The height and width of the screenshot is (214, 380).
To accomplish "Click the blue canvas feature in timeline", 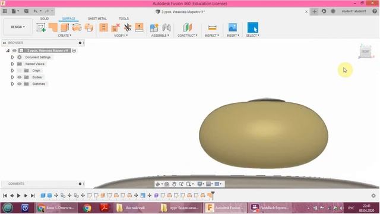I will pyautogui.click(x=143, y=196).
